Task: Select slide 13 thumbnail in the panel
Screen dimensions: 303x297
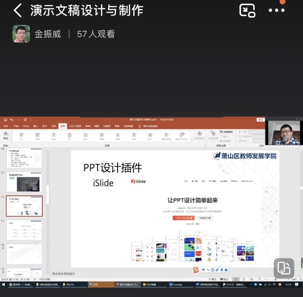Action: point(24,230)
